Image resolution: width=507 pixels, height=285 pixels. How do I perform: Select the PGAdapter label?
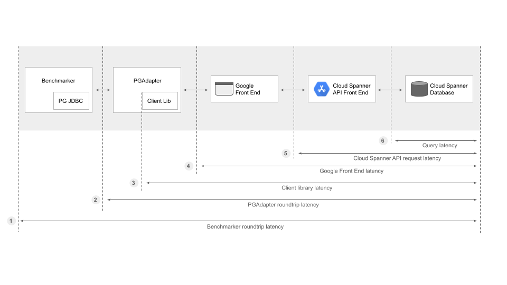[147, 81]
